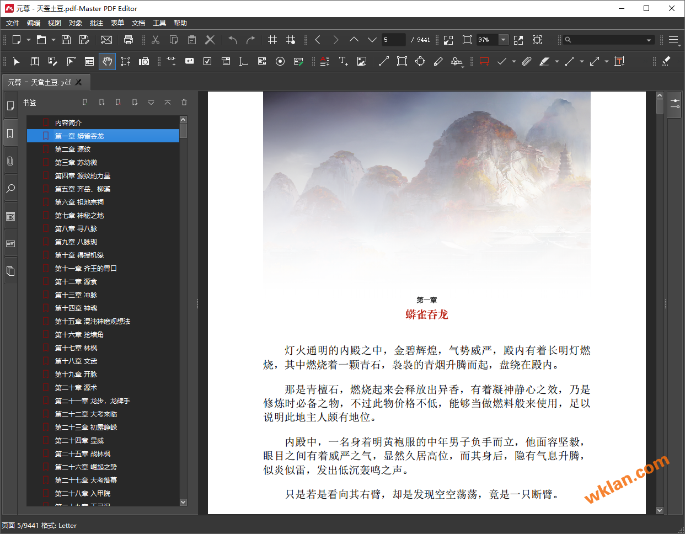The image size is (685, 534).
Task: Select the insert image tool
Action: 362,61
